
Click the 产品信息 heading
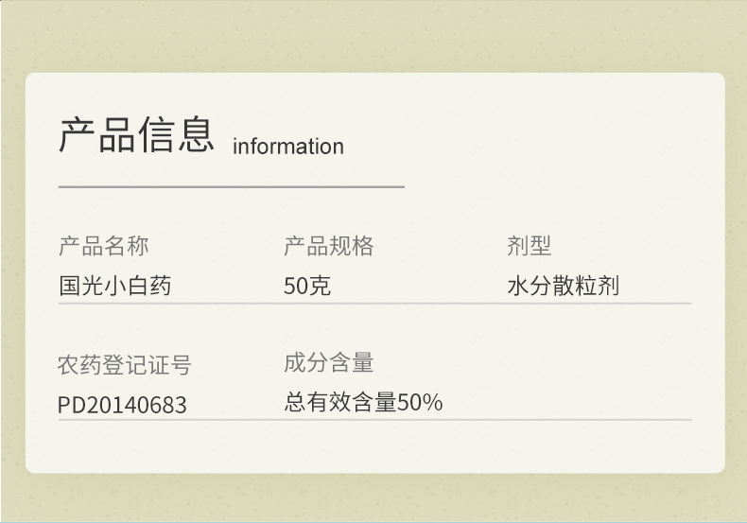pyautogui.click(x=136, y=135)
